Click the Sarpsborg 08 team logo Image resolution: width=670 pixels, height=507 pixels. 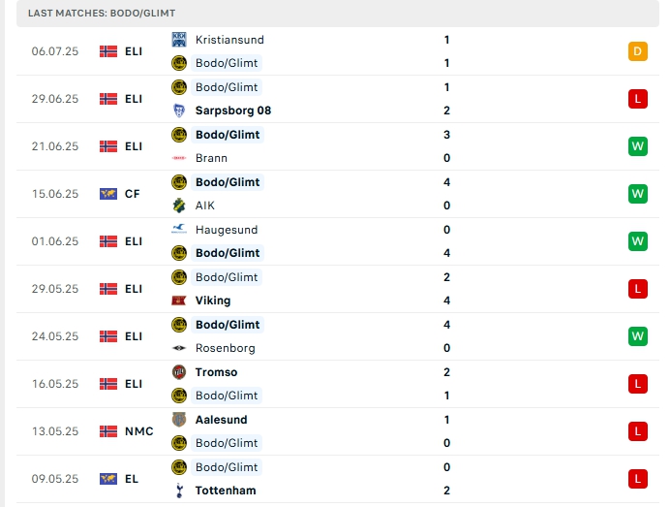click(179, 111)
